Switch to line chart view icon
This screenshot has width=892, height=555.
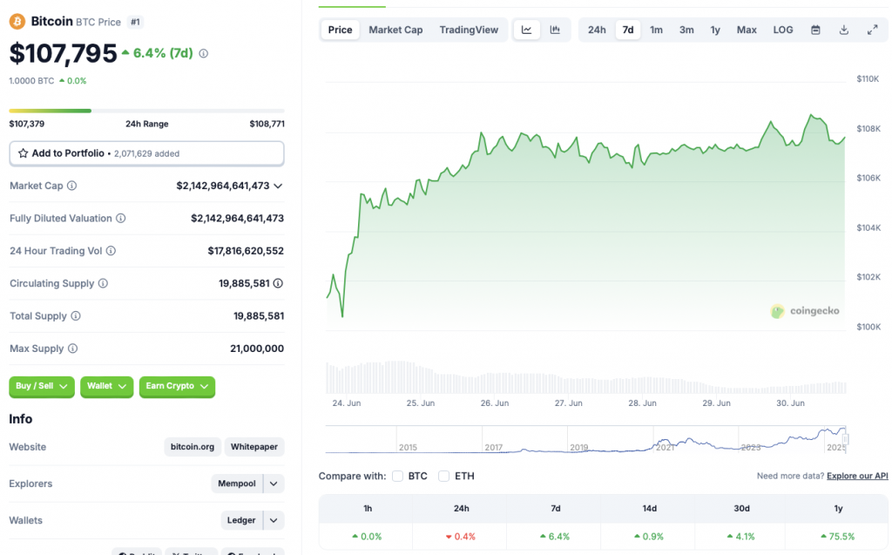point(527,30)
